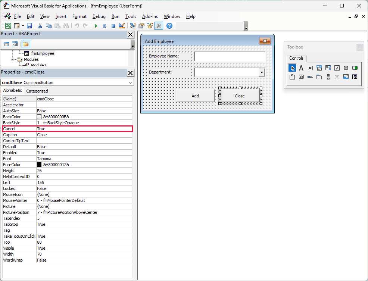The width and height of the screenshot is (368, 281).
Task: Select the Select Objects arrow tool in Toolbox
Action: [292, 68]
